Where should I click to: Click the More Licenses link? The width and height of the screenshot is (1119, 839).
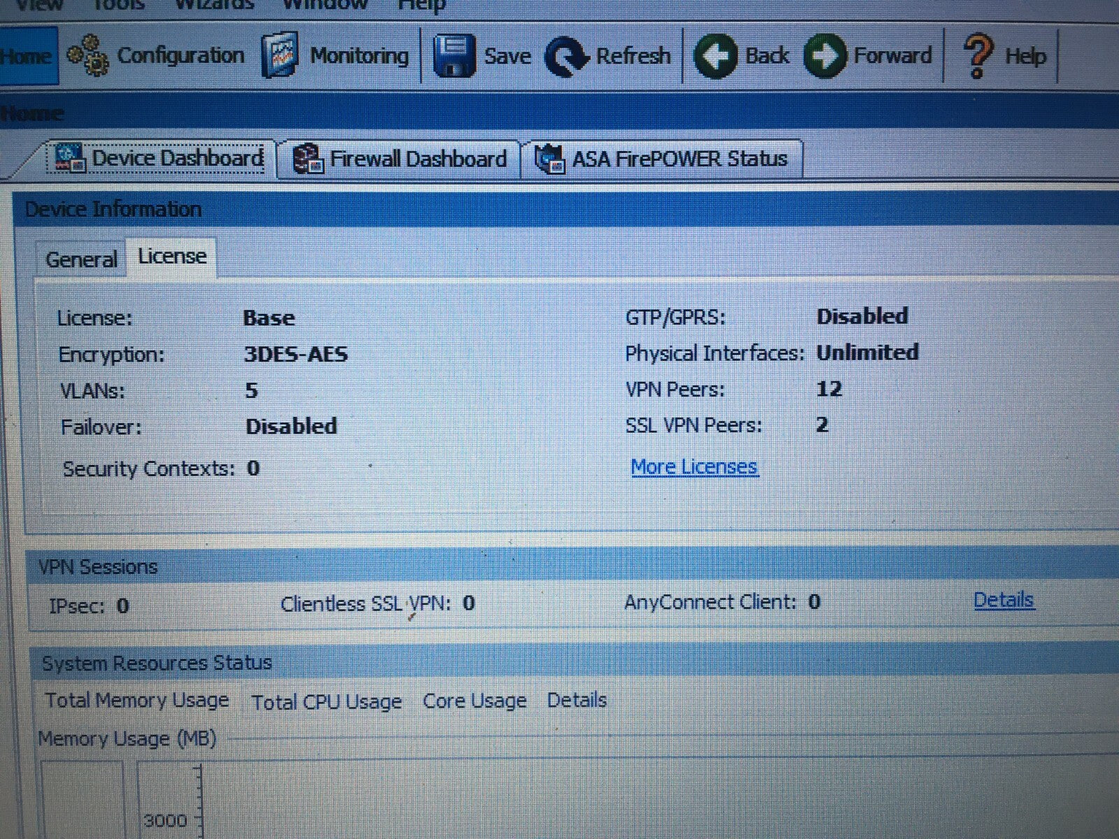(x=693, y=466)
